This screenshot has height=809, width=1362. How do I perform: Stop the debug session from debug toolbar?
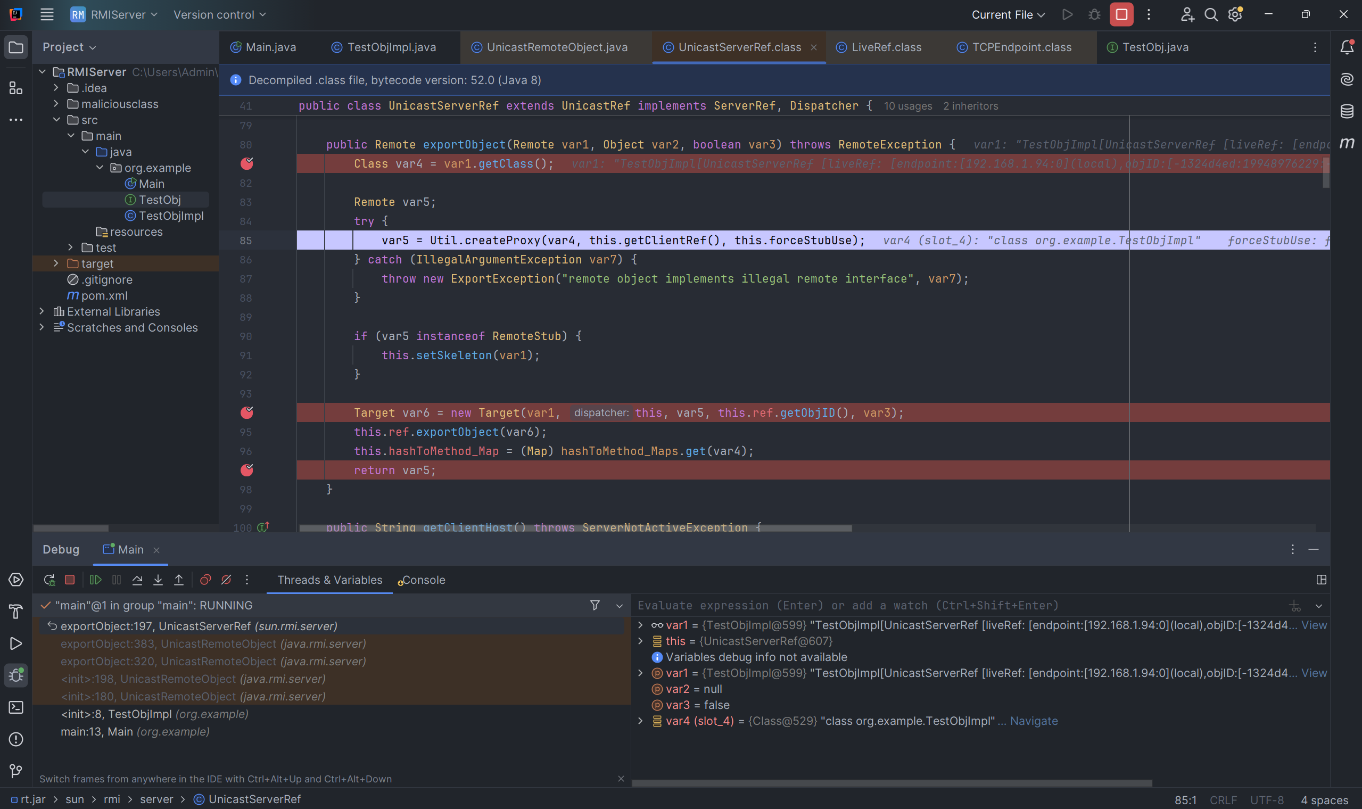pyautogui.click(x=70, y=580)
